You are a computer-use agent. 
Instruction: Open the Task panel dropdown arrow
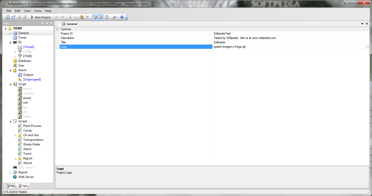tap(43, 23)
